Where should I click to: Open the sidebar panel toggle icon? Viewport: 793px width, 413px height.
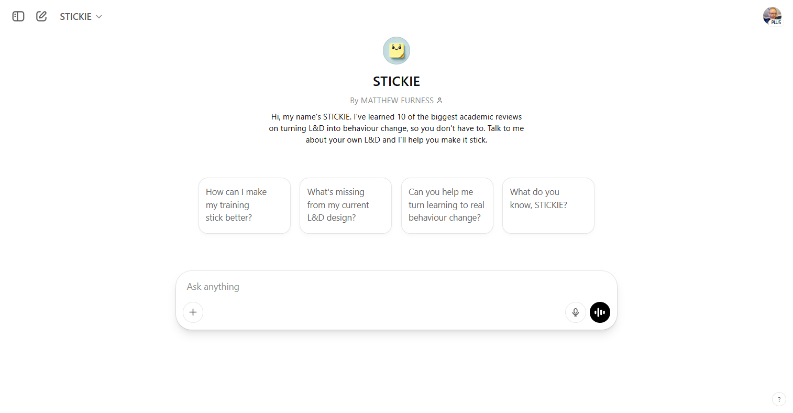[x=18, y=16]
